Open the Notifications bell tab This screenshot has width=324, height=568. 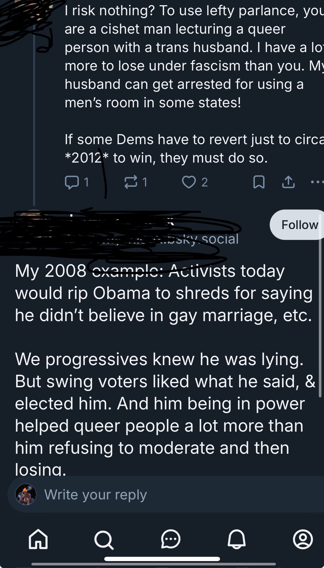(236, 539)
